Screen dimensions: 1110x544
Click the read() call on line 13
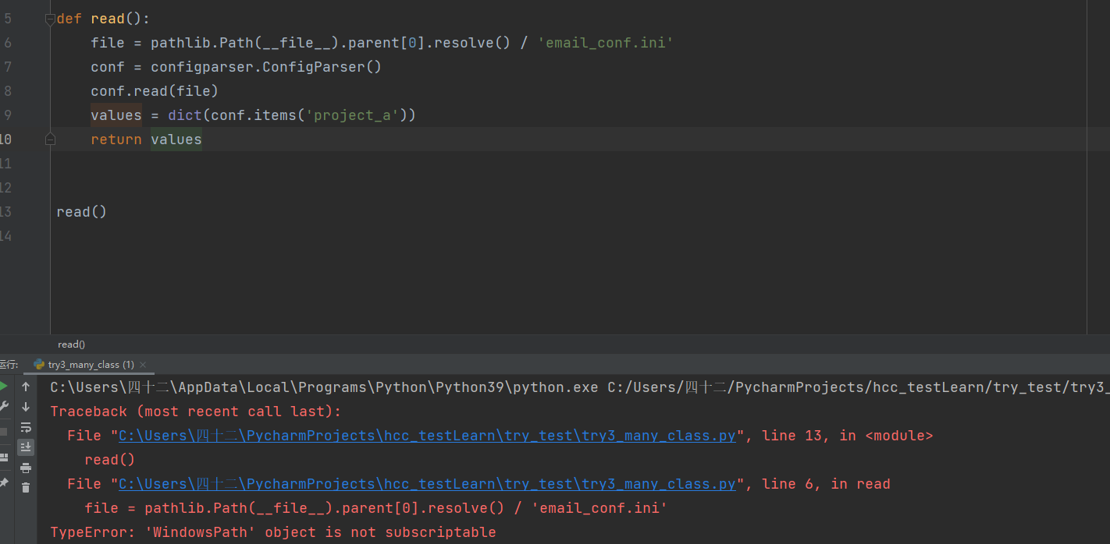[82, 212]
